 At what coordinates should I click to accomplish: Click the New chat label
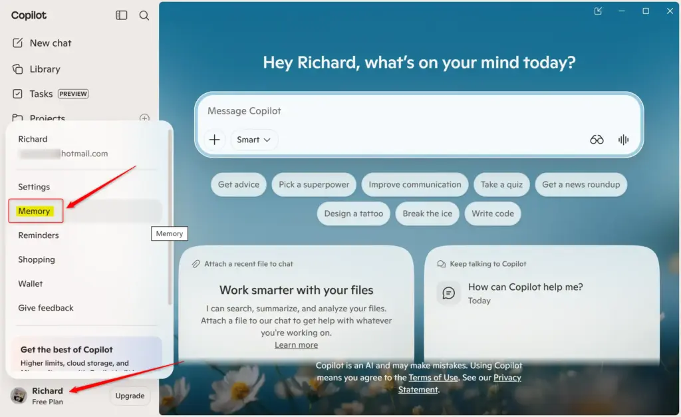tap(51, 43)
